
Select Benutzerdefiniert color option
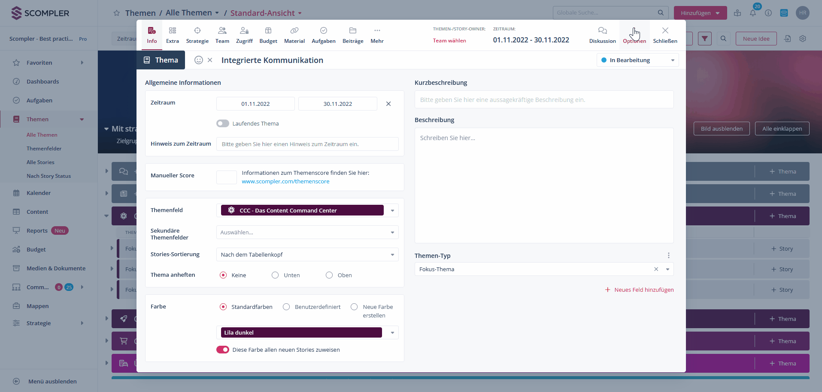point(286,307)
